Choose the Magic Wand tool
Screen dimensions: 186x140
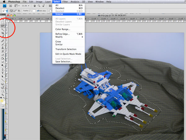click(3, 30)
